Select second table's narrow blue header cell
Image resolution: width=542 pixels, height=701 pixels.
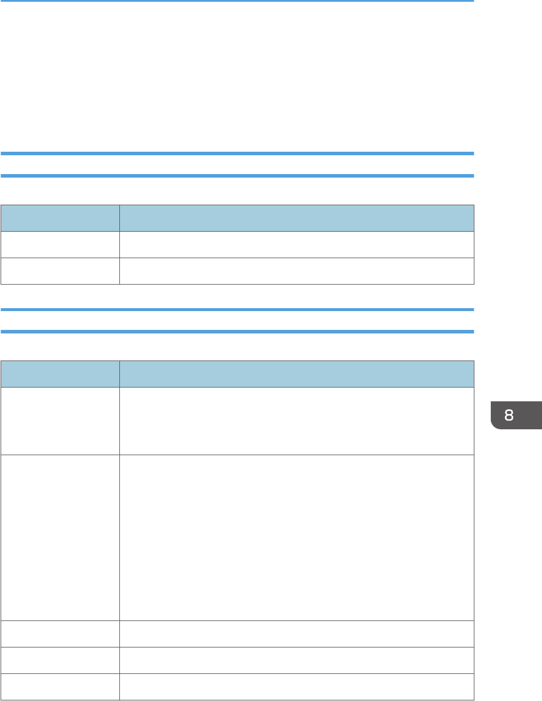coord(61,374)
